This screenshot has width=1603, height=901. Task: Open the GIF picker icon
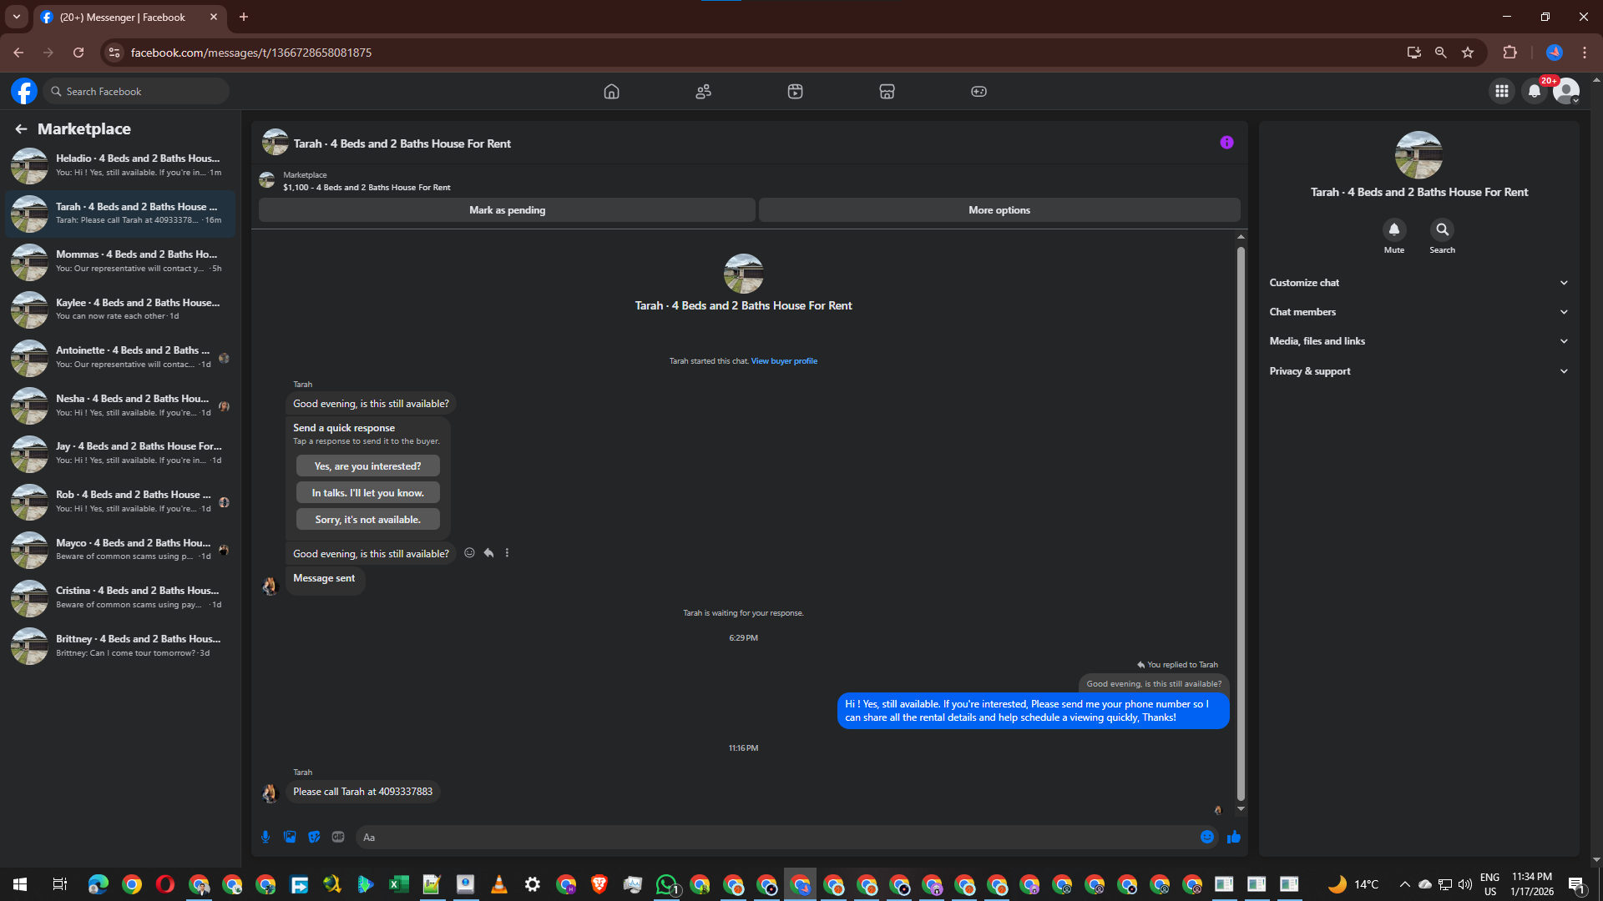[338, 837]
